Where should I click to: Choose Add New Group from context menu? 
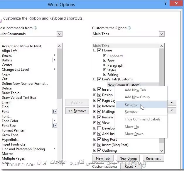141,97
